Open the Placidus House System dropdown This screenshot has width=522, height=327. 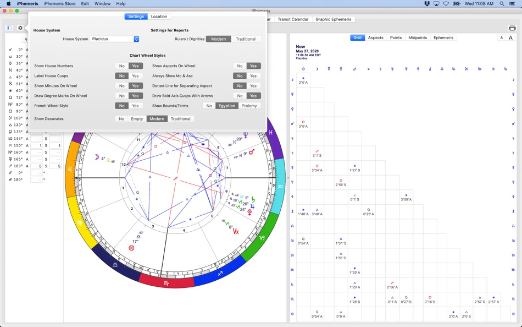click(114, 39)
